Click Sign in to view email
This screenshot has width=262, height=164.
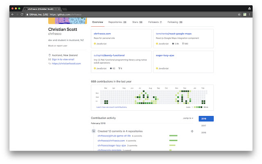tap(63, 59)
